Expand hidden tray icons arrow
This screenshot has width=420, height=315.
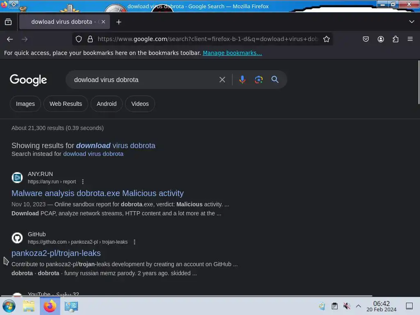click(358, 306)
